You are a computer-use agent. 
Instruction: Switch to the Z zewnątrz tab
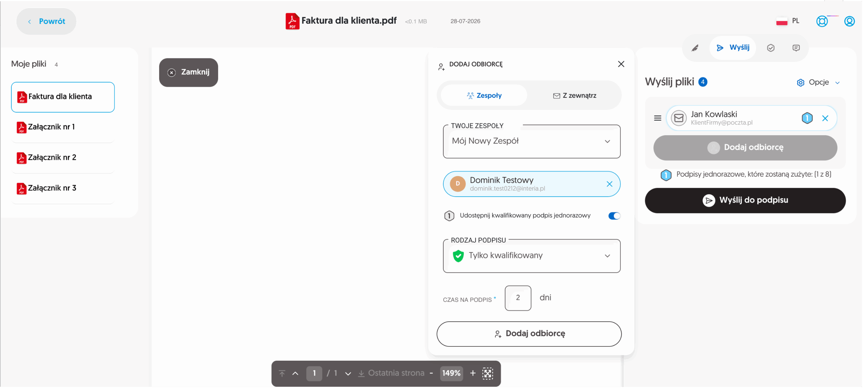pyautogui.click(x=574, y=96)
